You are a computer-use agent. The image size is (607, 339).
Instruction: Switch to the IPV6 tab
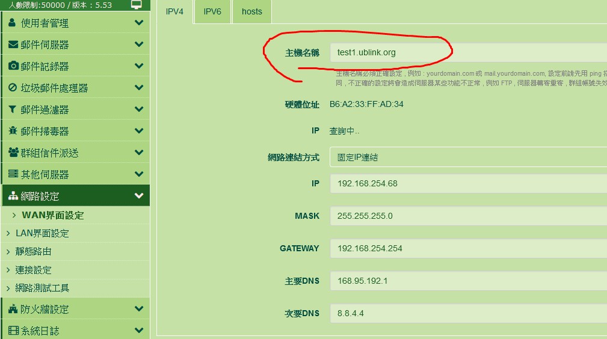click(212, 11)
